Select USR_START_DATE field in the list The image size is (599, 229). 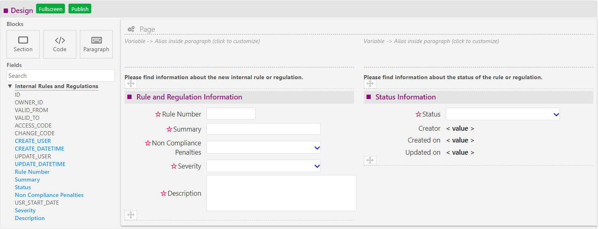click(37, 203)
